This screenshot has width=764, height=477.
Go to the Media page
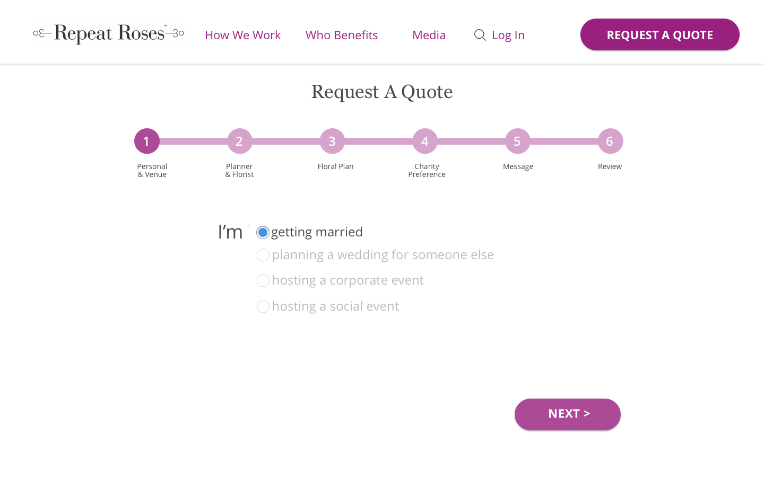tap(429, 35)
